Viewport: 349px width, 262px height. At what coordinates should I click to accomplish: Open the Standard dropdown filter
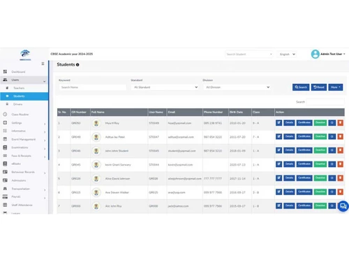click(165, 87)
